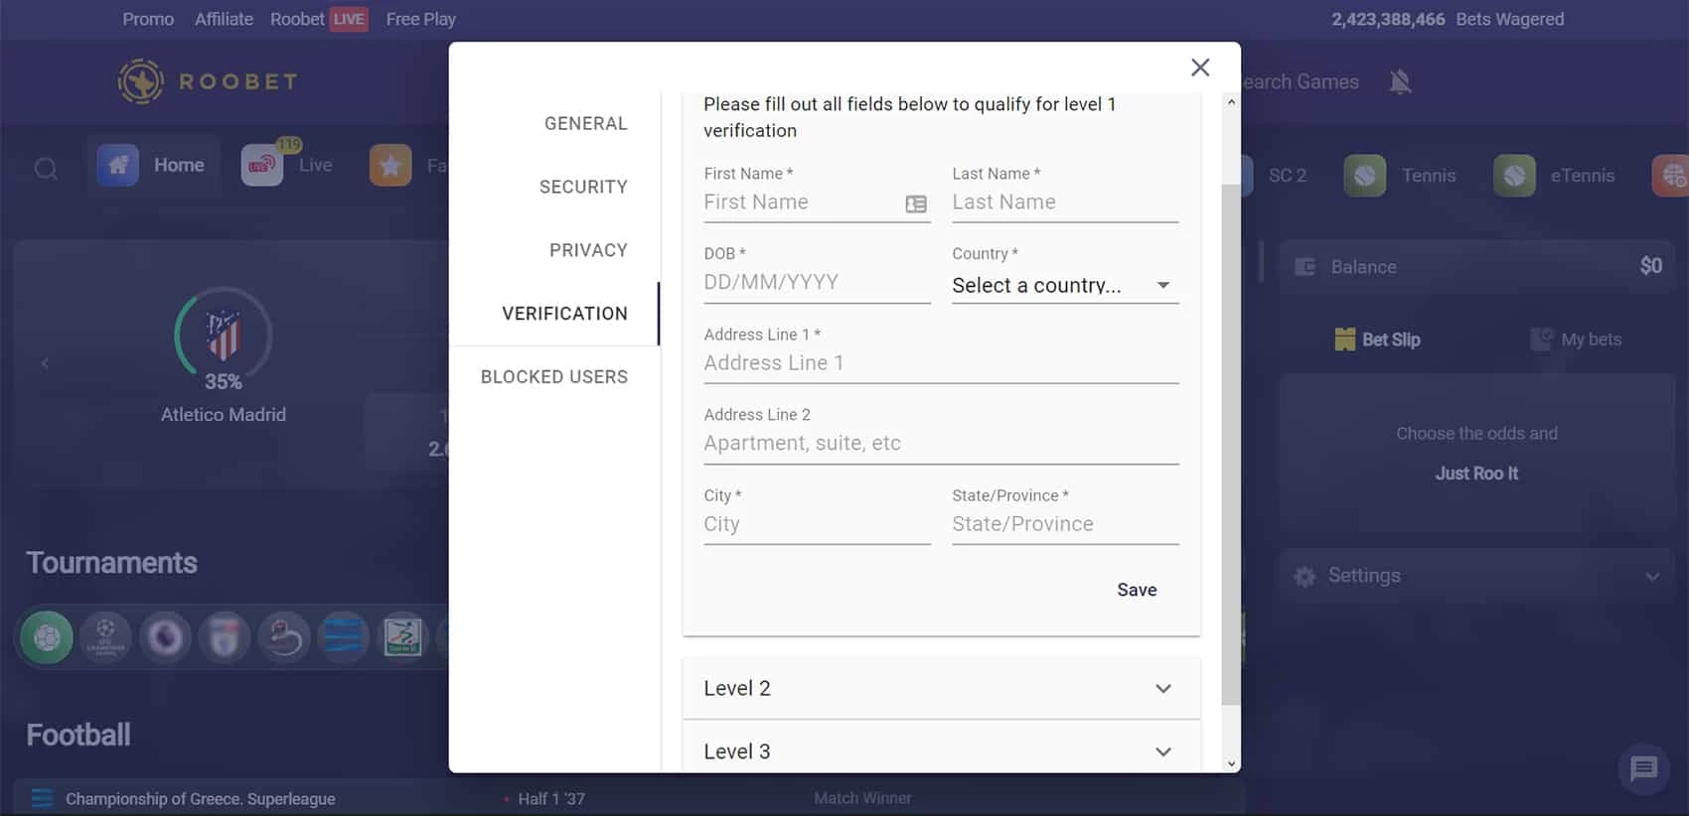Screen dimensions: 1689x816
Task: Select the green football tournament icon
Action: click(x=47, y=637)
